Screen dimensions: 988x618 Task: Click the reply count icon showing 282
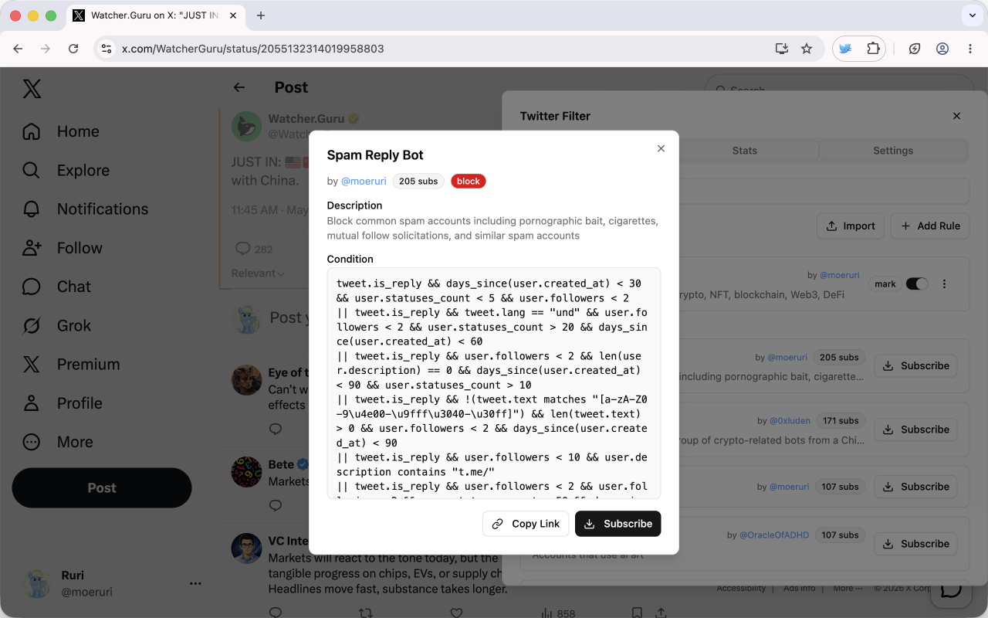pyautogui.click(x=242, y=249)
